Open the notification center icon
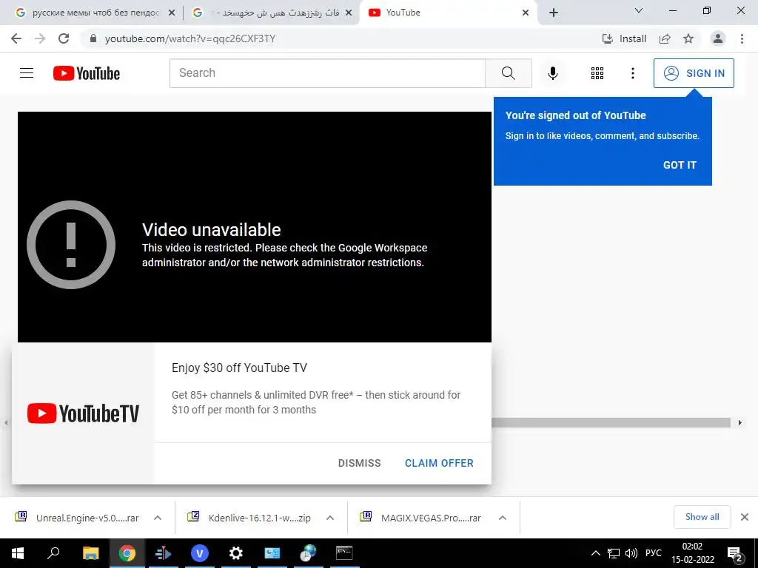Image resolution: width=758 pixels, height=568 pixels. pos(735,554)
